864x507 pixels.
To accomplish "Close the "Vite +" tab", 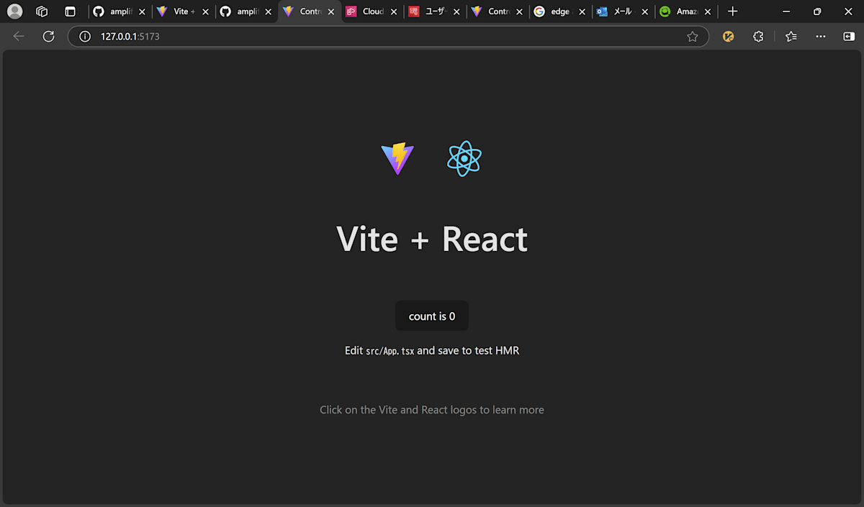I will (x=205, y=12).
